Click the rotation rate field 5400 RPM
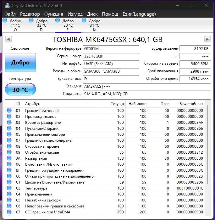The image size is (215, 220). (195, 64)
